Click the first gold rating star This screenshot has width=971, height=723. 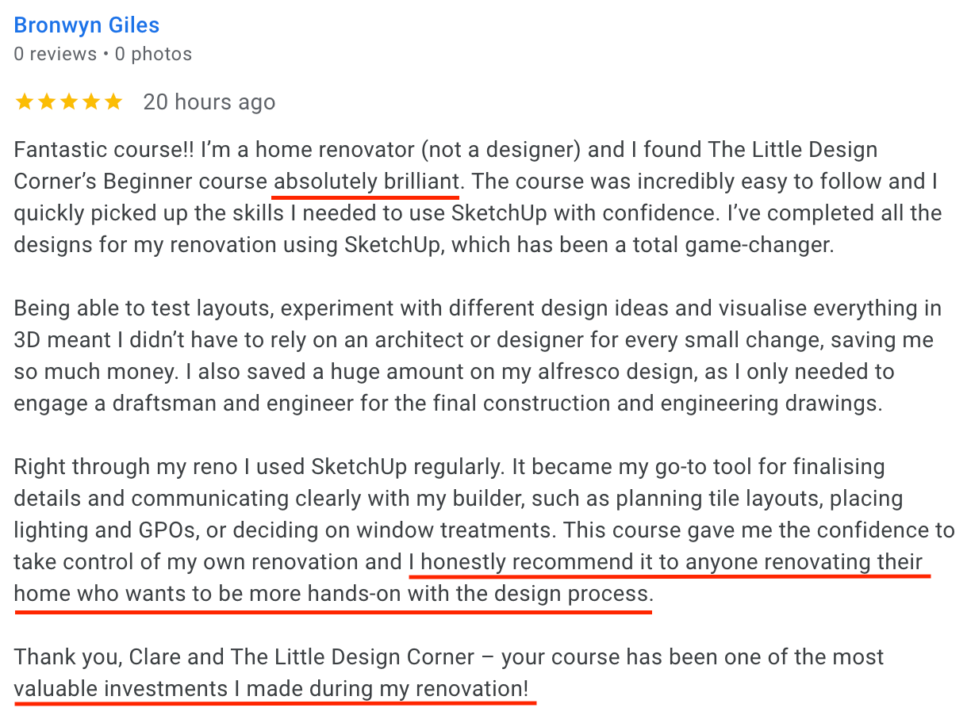24,102
